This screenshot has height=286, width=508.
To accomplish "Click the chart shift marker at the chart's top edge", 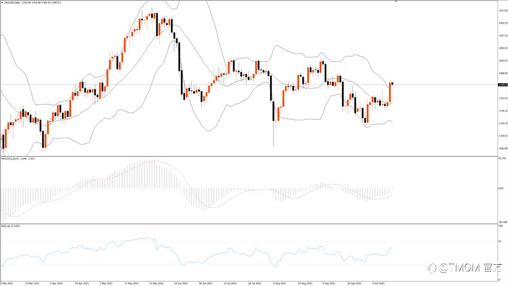I will click(x=396, y=1).
